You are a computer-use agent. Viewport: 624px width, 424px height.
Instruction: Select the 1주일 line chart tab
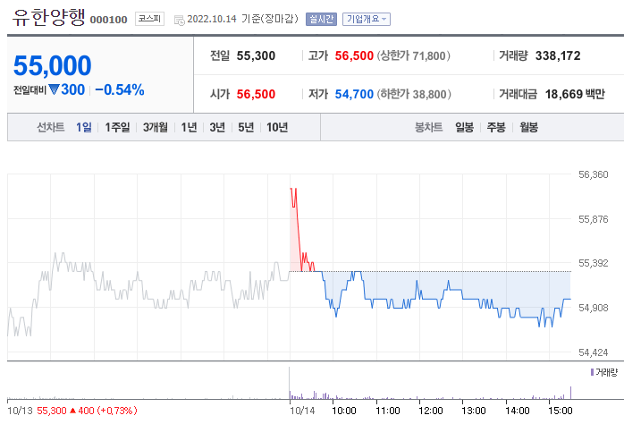click(x=117, y=127)
